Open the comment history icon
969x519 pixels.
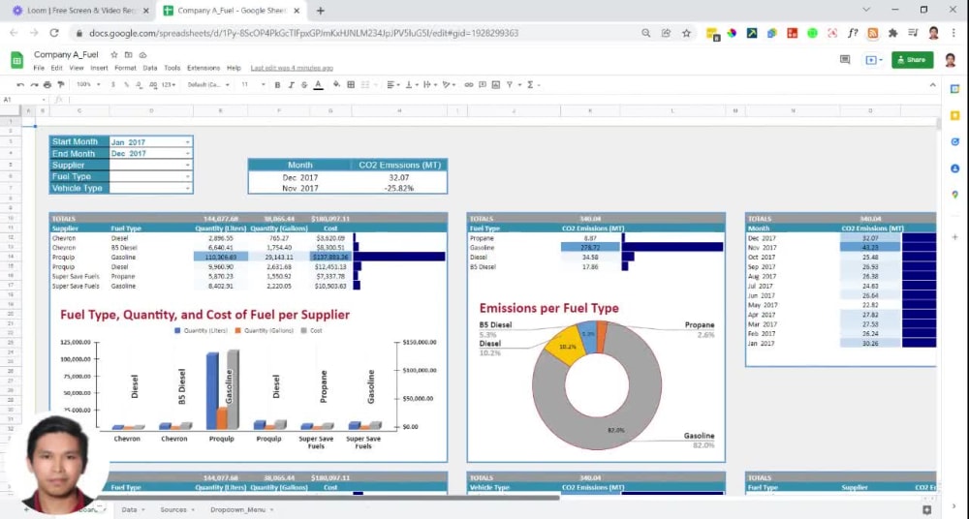[845, 60]
